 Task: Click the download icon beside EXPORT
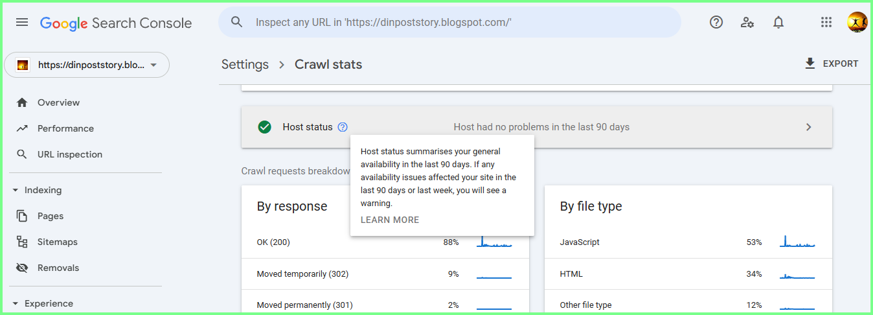tap(810, 64)
